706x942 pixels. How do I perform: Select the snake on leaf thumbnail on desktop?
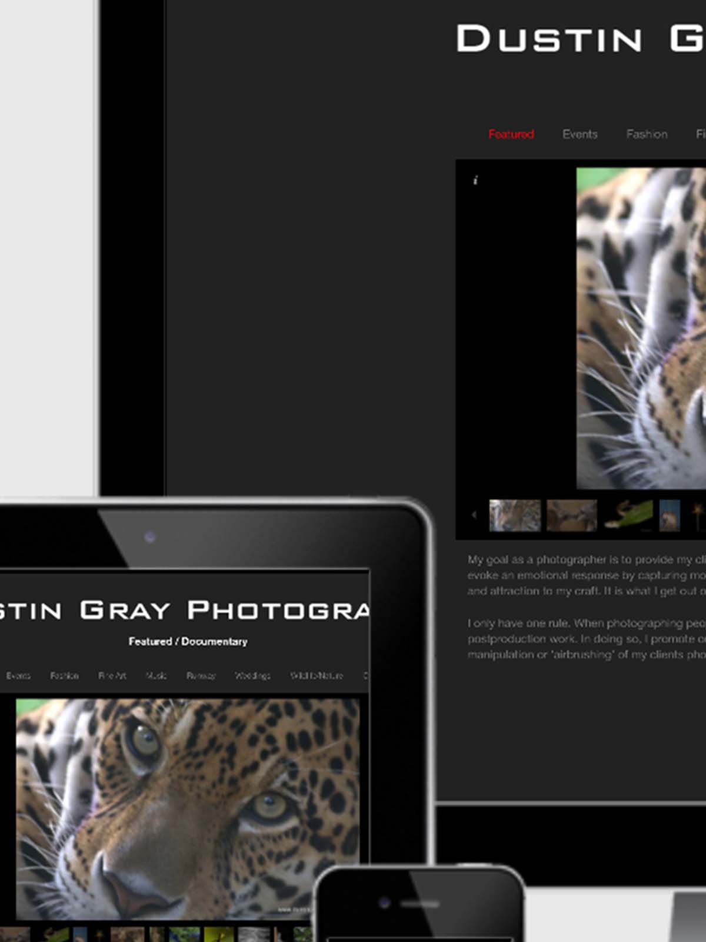coord(628,516)
